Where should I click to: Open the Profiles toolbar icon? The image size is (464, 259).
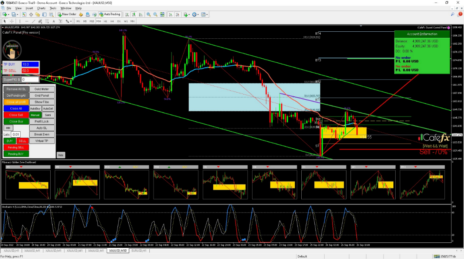coord(13,14)
